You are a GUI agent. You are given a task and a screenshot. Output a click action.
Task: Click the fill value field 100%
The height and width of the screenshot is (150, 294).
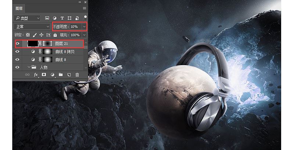[x=76, y=35]
